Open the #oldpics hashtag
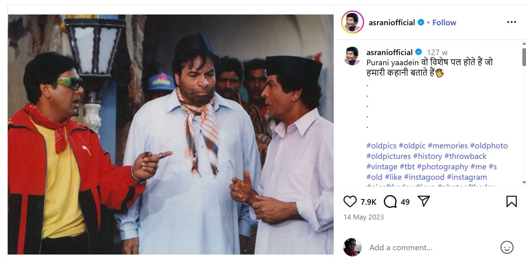 coord(381,146)
